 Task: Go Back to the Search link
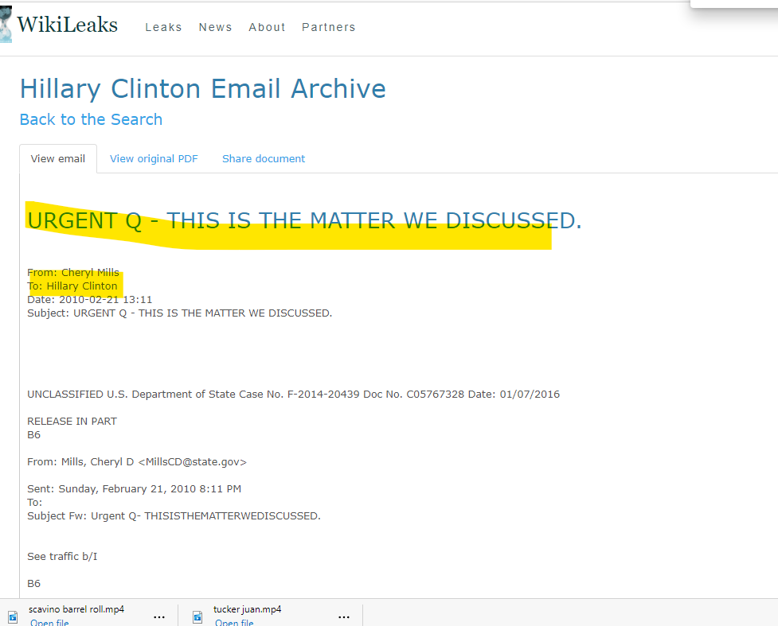point(92,119)
